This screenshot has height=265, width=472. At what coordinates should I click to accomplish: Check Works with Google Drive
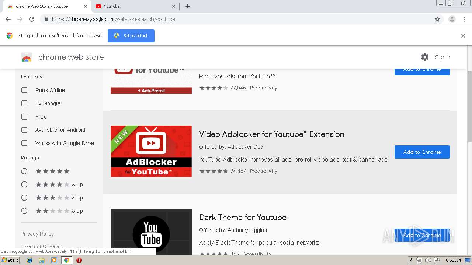coord(24,143)
